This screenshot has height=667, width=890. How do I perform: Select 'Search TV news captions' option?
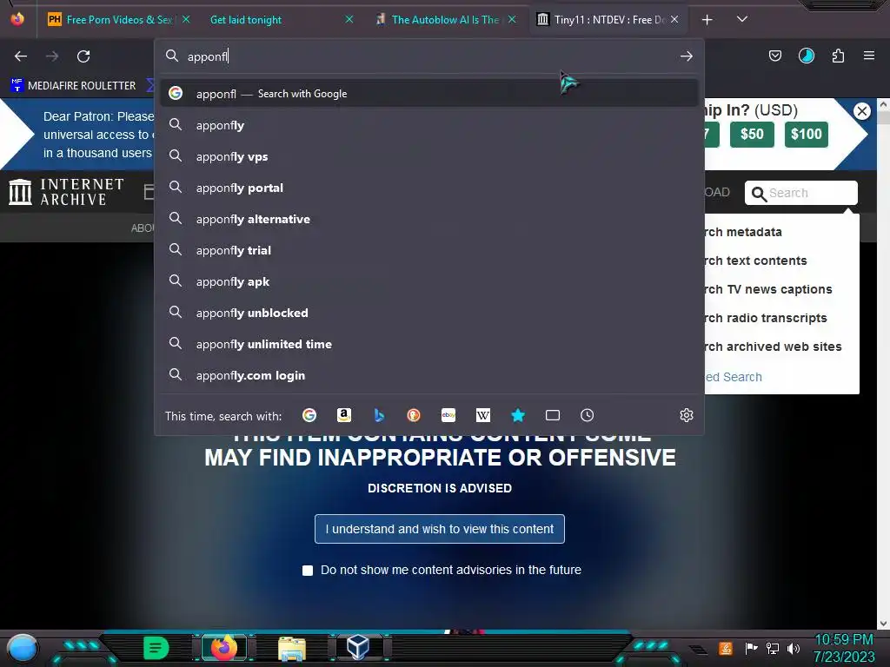pyautogui.click(x=768, y=289)
